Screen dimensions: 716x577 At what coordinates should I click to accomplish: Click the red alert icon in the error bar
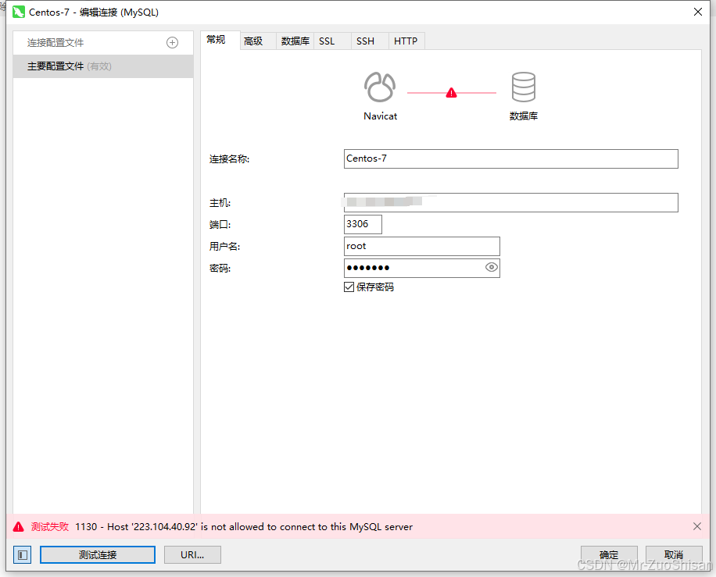(18, 527)
